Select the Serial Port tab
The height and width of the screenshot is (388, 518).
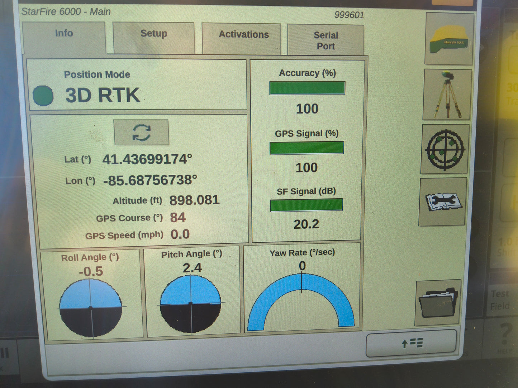325,39
